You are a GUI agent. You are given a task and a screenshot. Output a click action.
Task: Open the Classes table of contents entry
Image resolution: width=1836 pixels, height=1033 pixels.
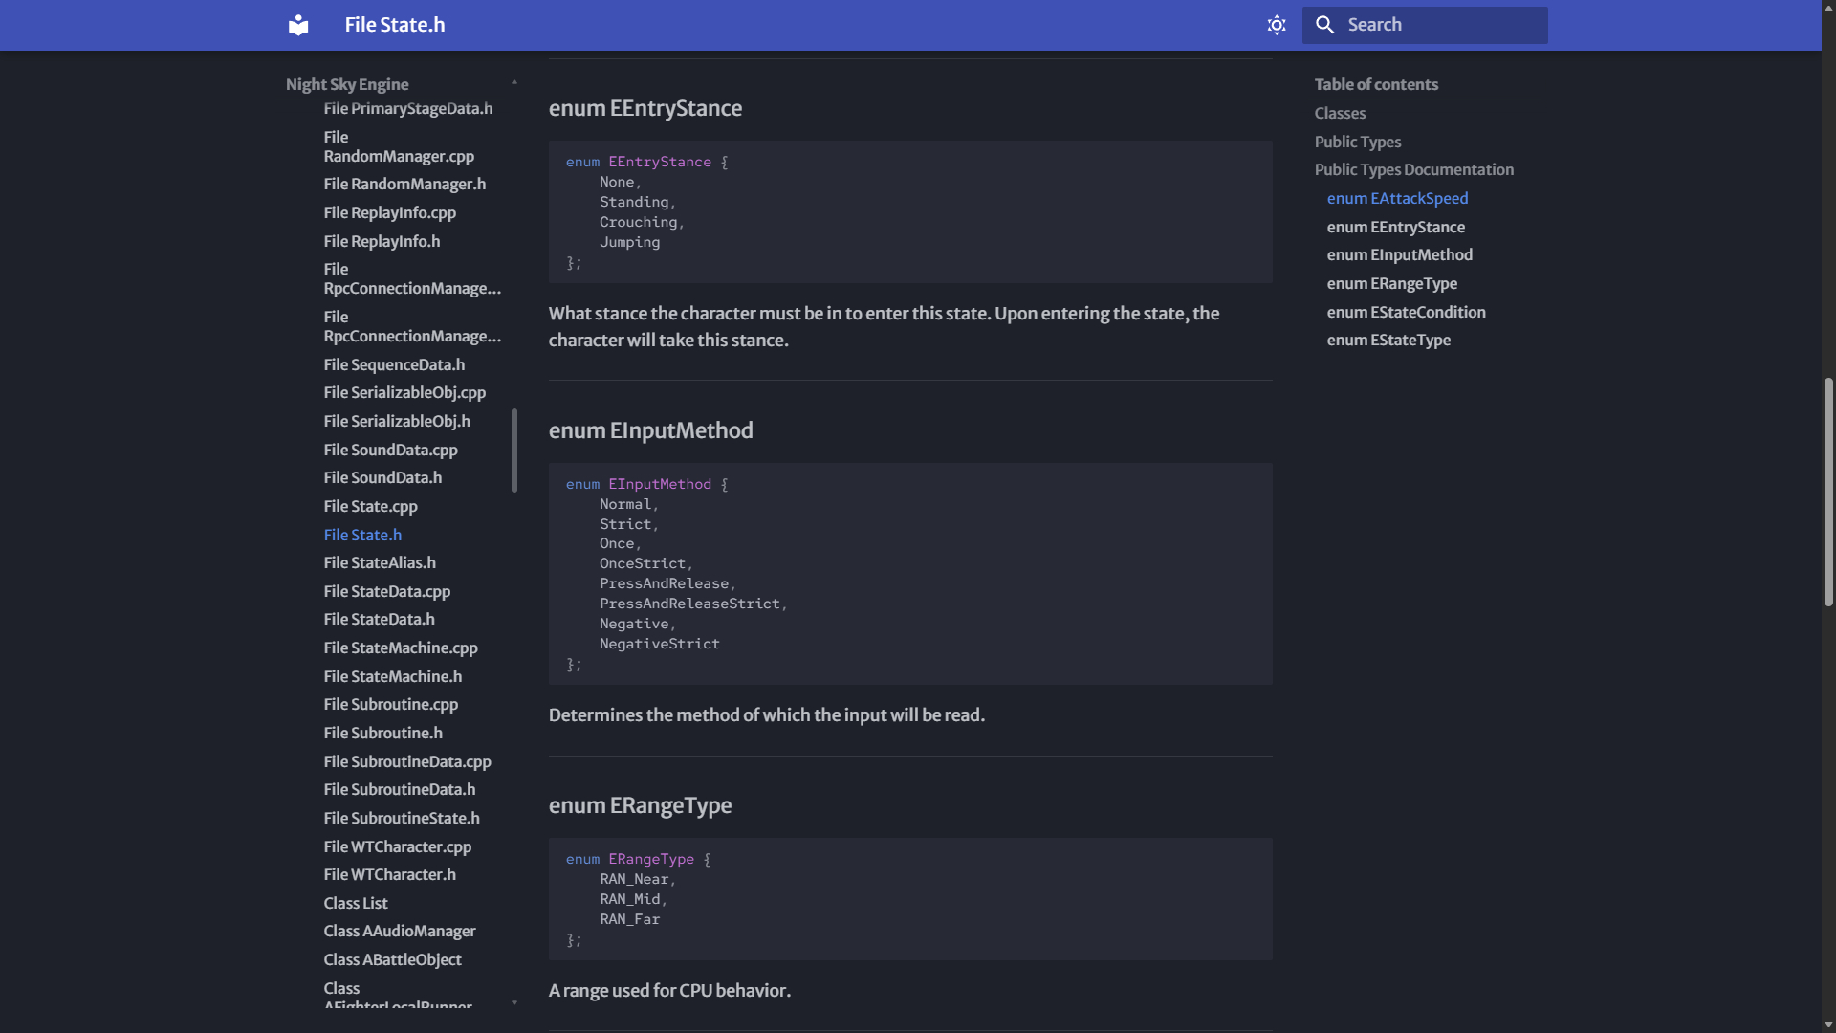pos(1340,113)
